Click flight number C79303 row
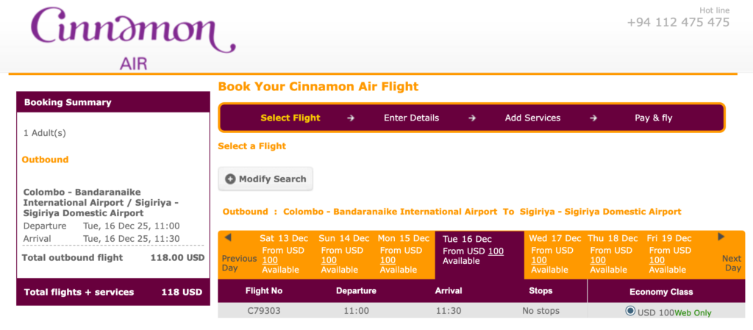Viewport: 753px width, 330px height. pyautogui.click(x=264, y=312)
